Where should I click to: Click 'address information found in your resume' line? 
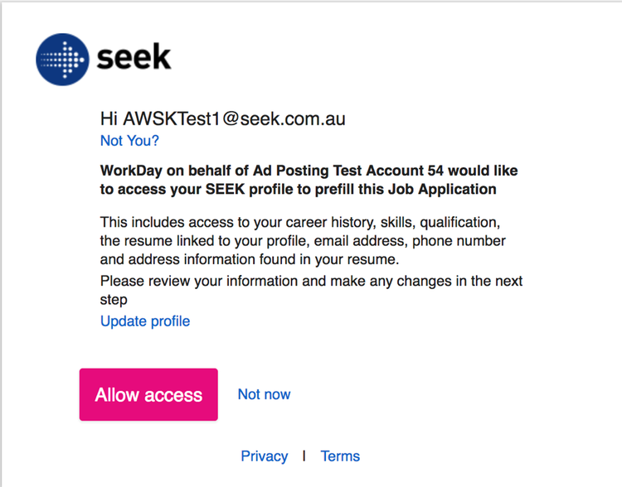[250, 259]
